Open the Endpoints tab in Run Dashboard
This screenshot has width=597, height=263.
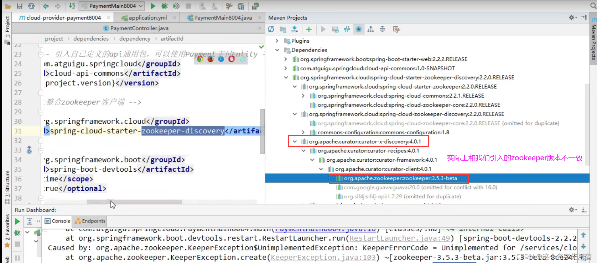(90, 221)
